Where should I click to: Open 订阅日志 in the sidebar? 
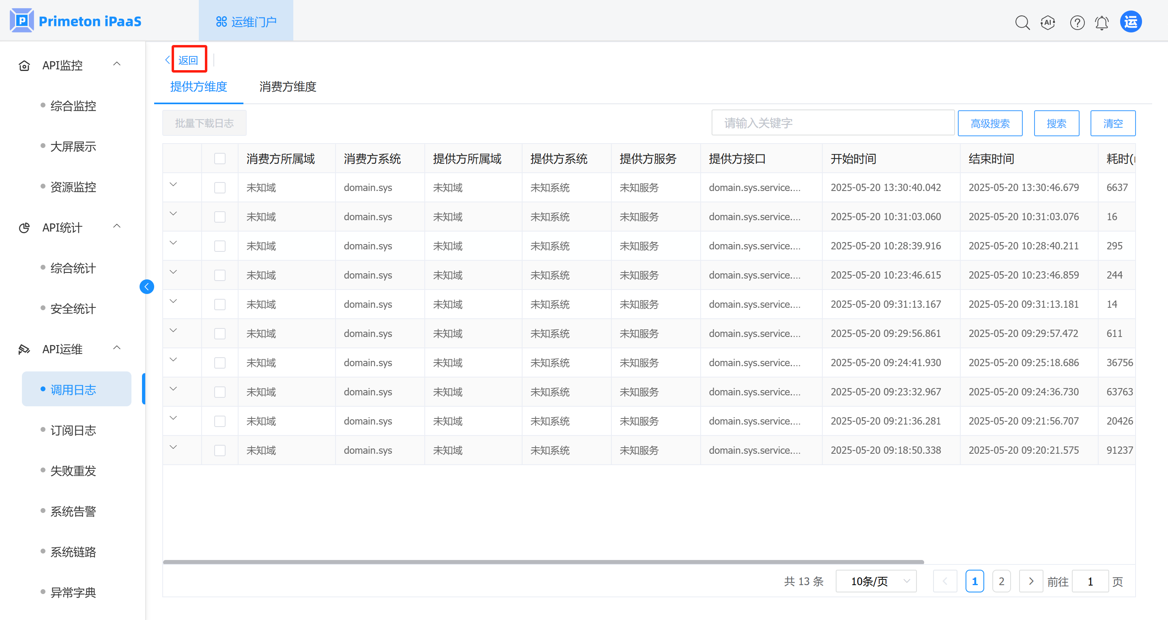(73, 430)
